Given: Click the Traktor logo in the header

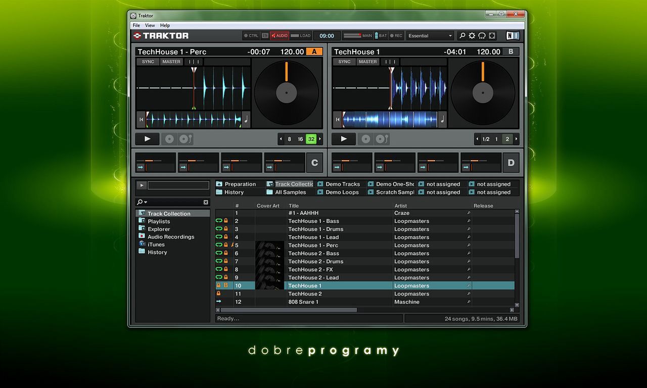Looking at the screenshot, I should pyautogui.click(x=161, y=36).
